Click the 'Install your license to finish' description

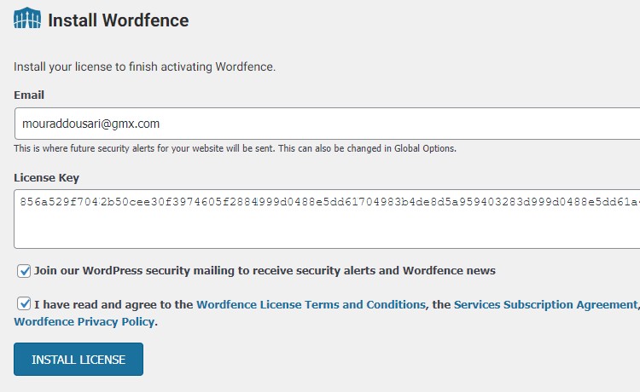point(144,66)
